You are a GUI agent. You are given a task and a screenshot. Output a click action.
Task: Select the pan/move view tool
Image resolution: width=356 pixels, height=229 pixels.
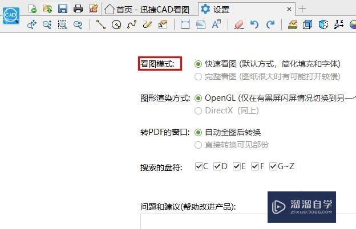32,24
